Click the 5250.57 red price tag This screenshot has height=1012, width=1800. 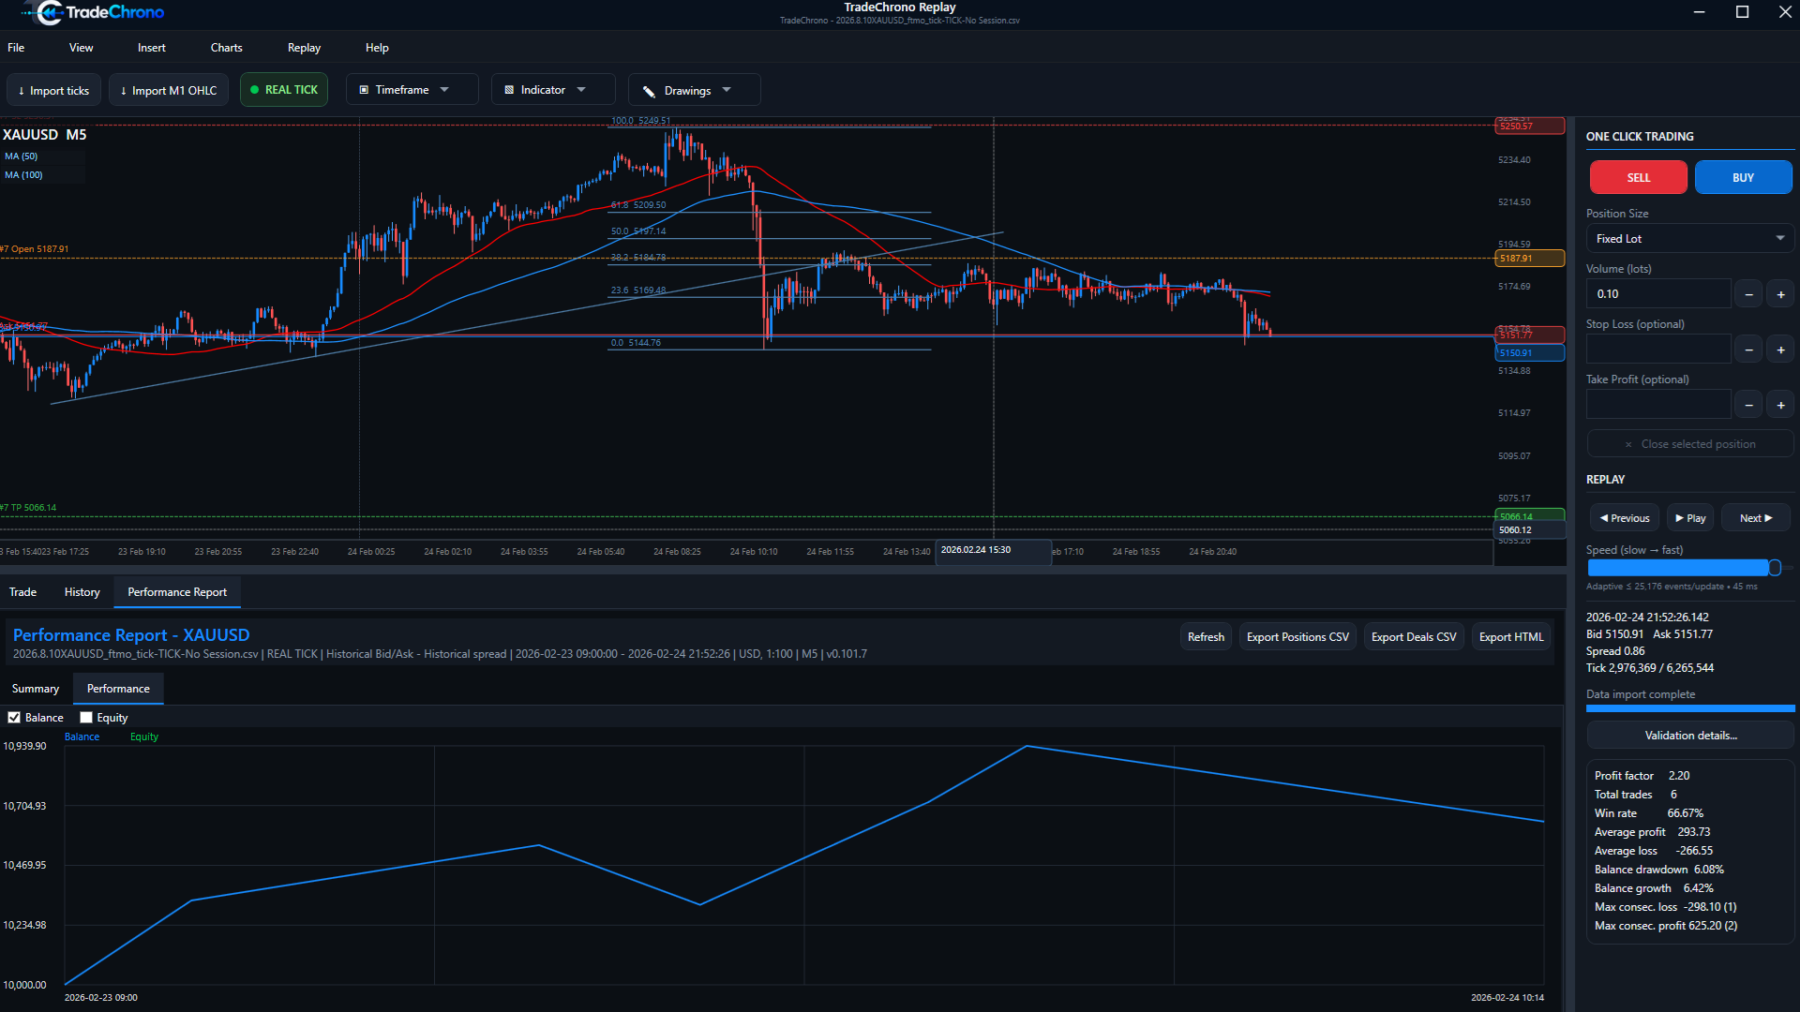tap(1529, 126)
